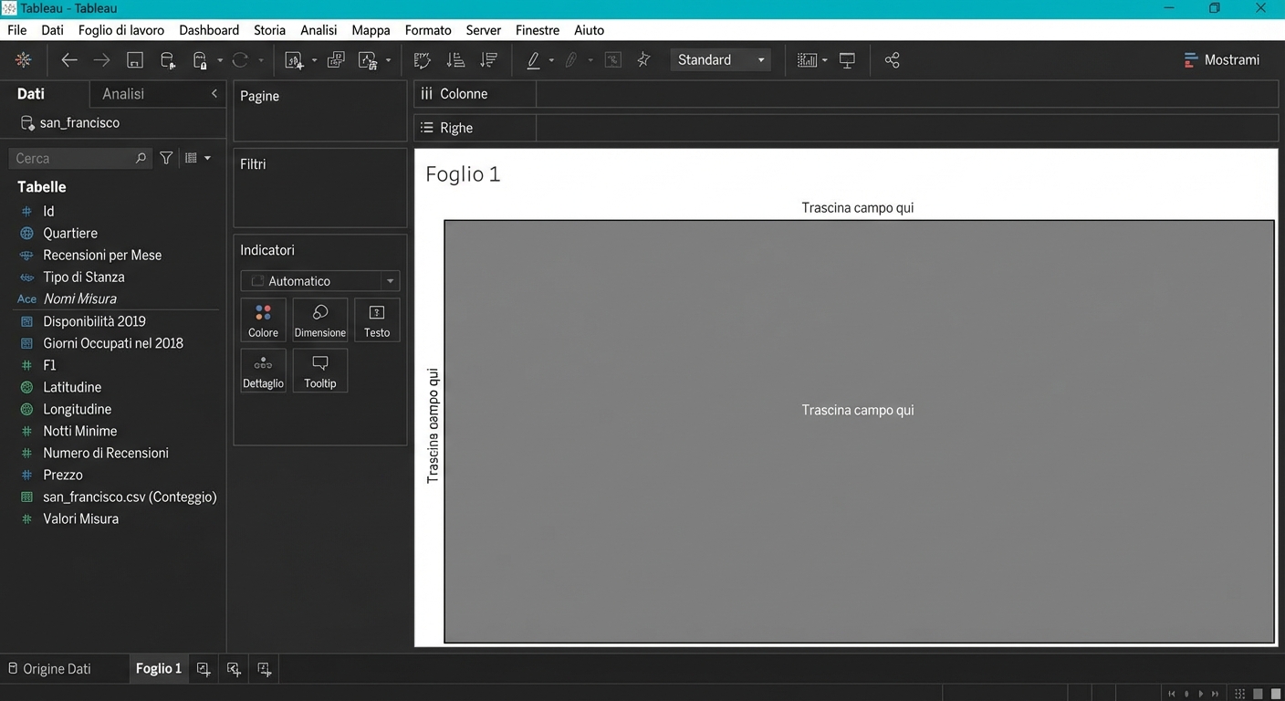Screen dimensions: 1285x701
Task: Click the Add new data source icon
Action: coord(168,60)
